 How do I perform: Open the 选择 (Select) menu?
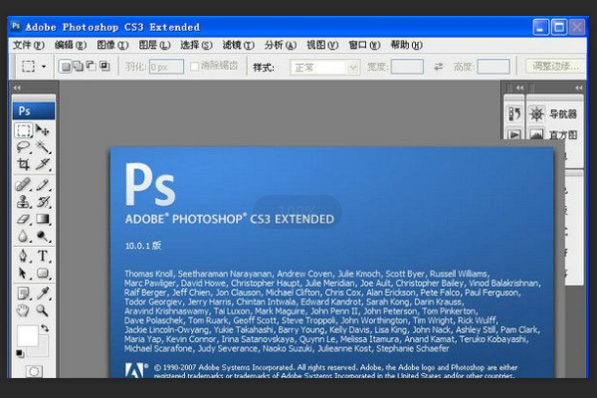[x=196, y=45]
